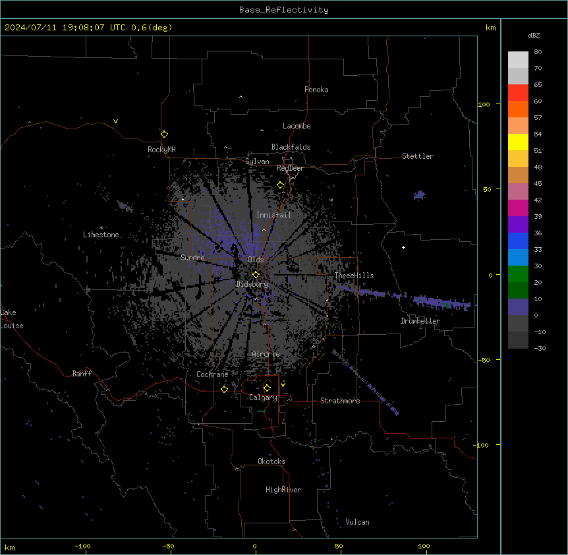The image size is (568, 555).
Task: Click the Sylvan town label
Action: (x=257, y=161)
